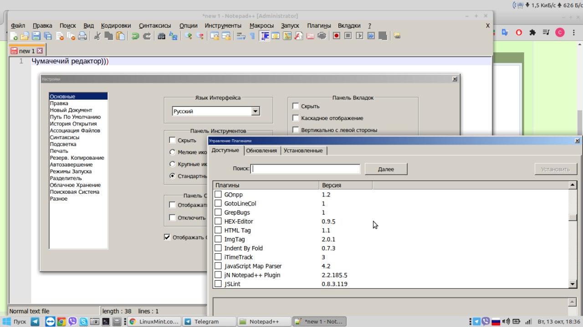Close the new 1 document tab

pos(40,51)
